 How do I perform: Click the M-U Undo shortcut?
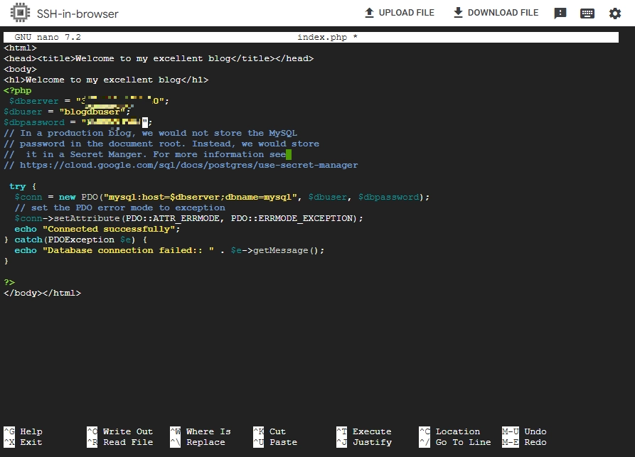tap(524, 431)
